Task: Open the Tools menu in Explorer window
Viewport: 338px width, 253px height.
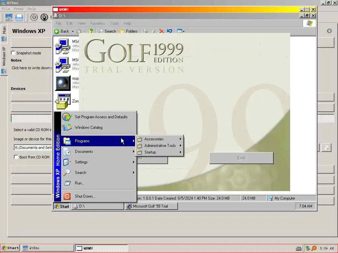Action: 114,23
